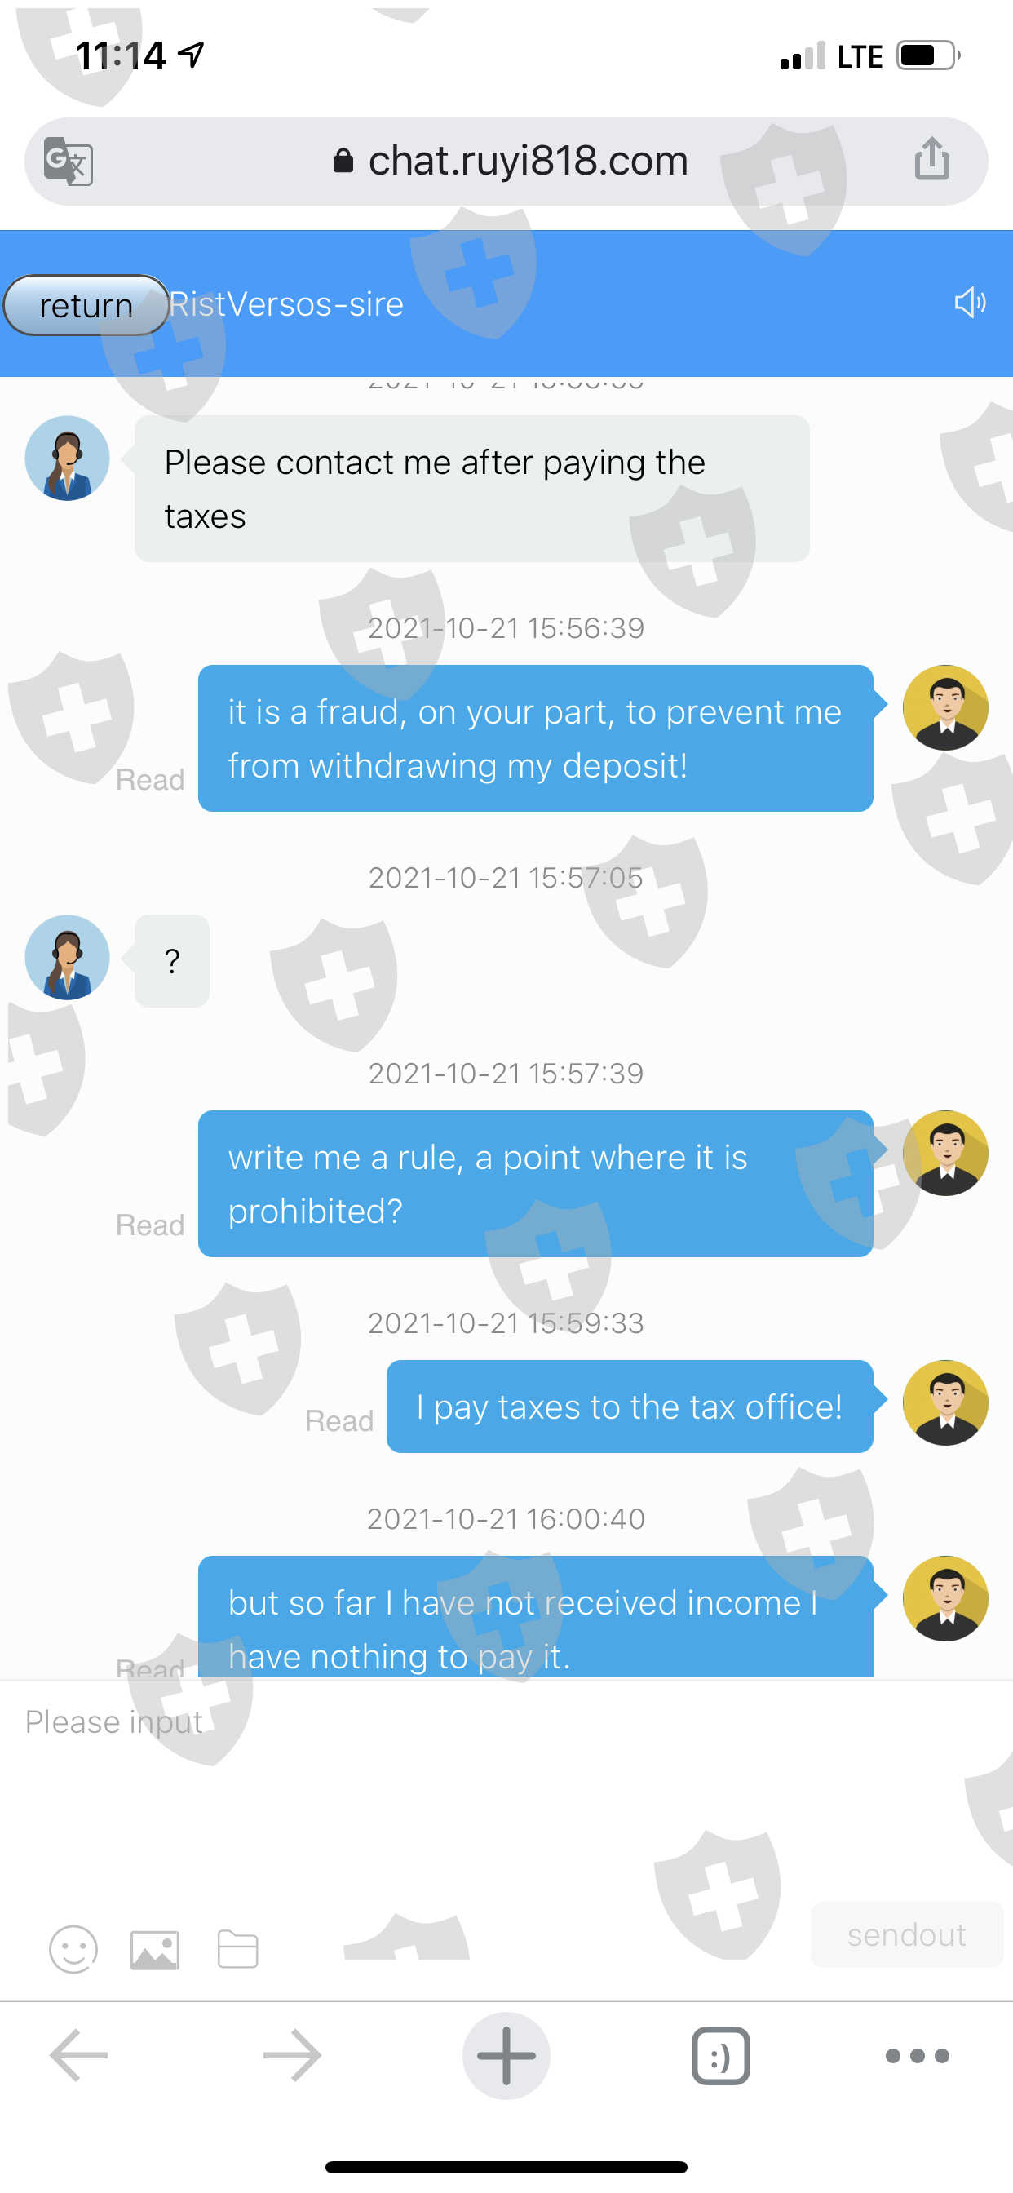
Task: Open the browser three-dot menu
Action: pos(917,2055)
